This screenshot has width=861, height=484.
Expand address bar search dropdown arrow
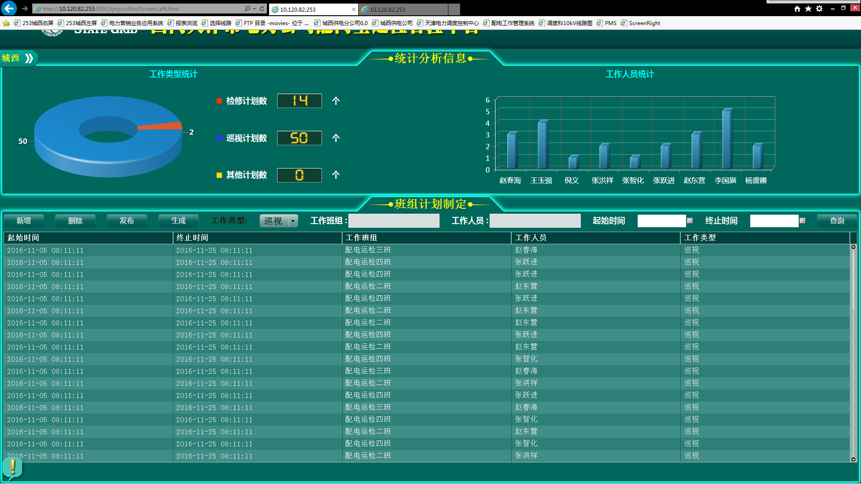tap(254, 9)
